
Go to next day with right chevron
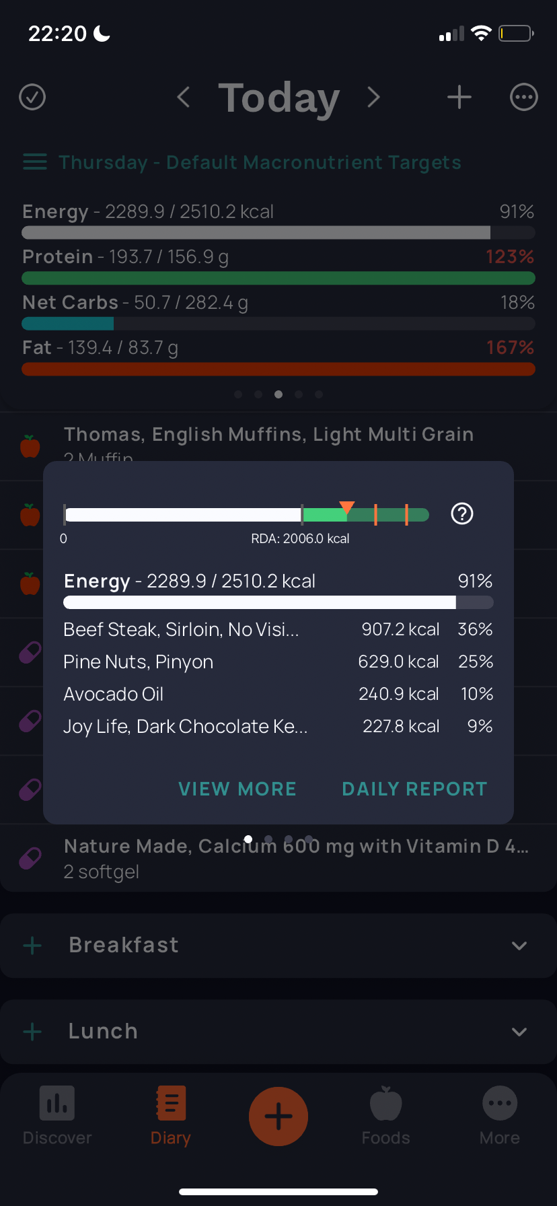tap(373, 97)
